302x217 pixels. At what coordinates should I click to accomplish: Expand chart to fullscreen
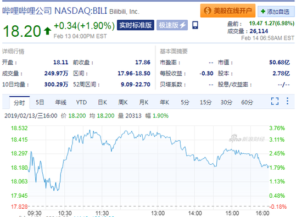pyautogui.click(x=275, y=101)
